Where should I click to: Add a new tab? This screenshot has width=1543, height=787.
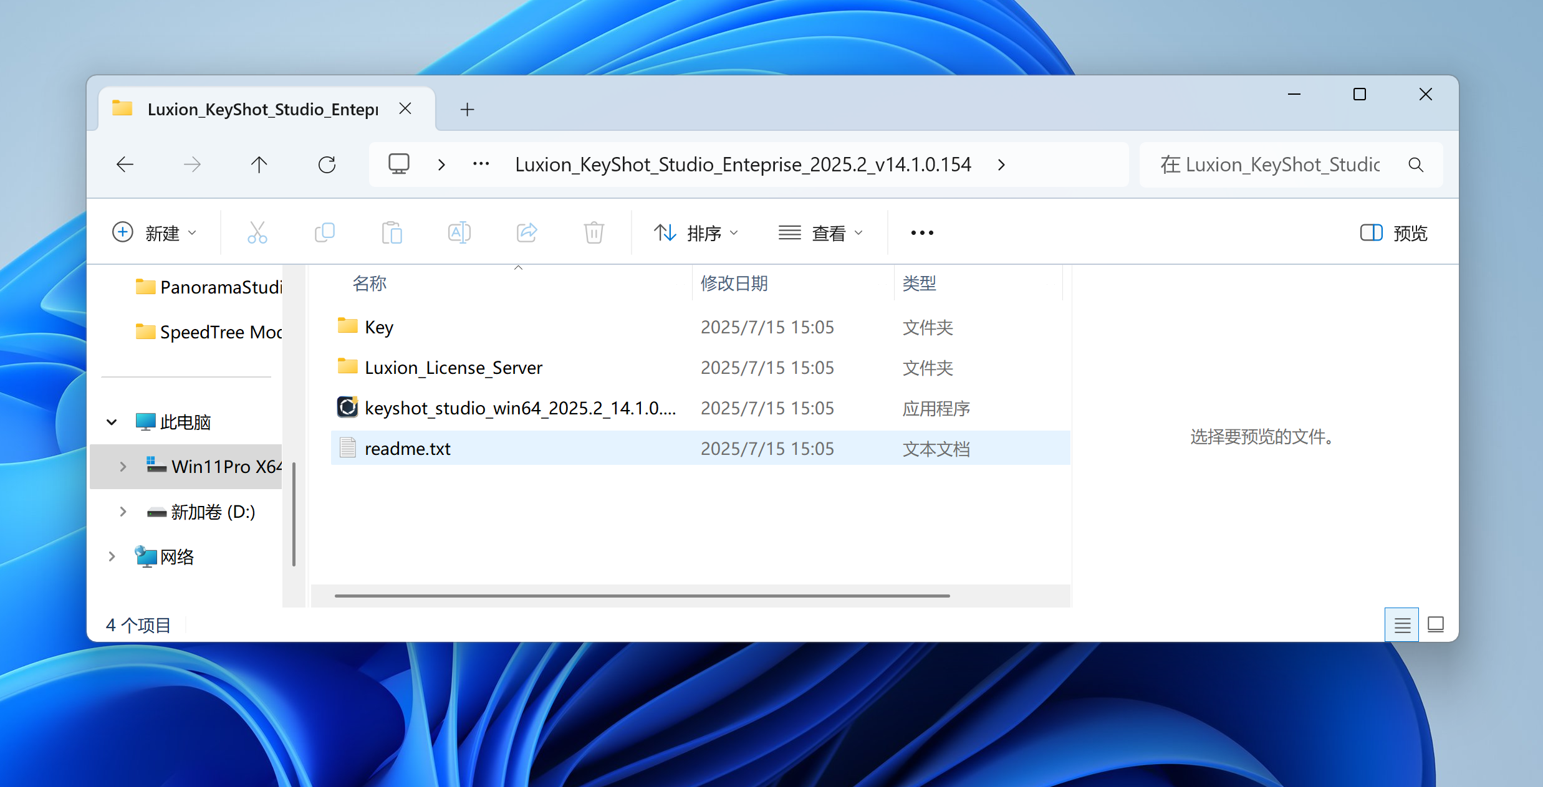467,110
